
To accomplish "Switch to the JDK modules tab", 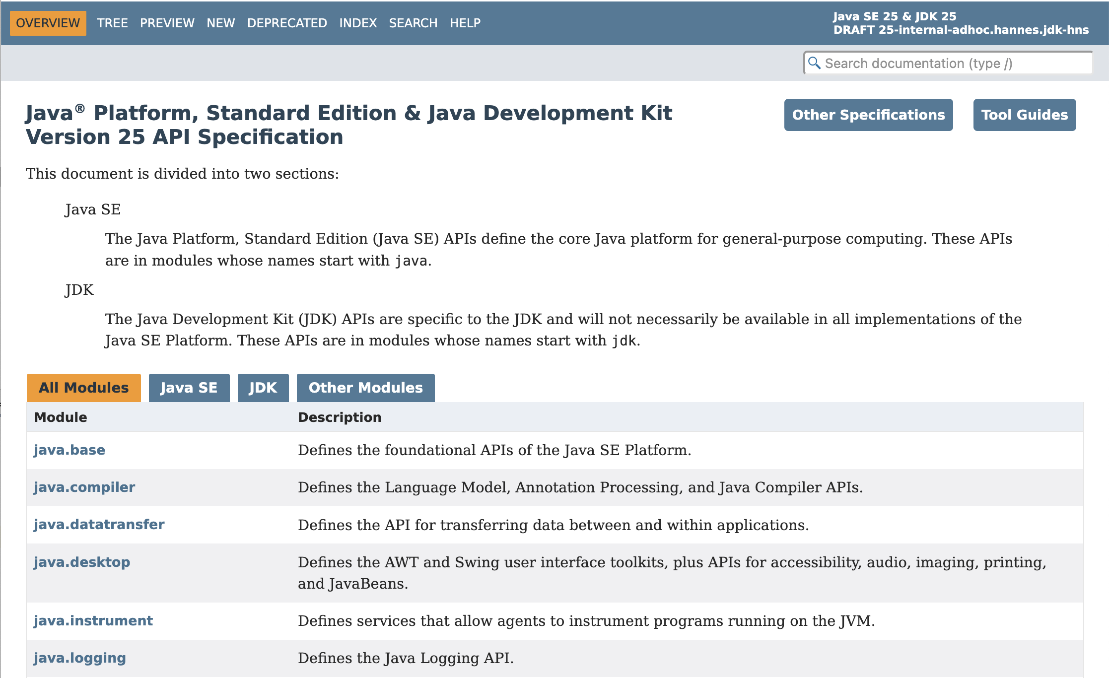I will tap(263, 388).
